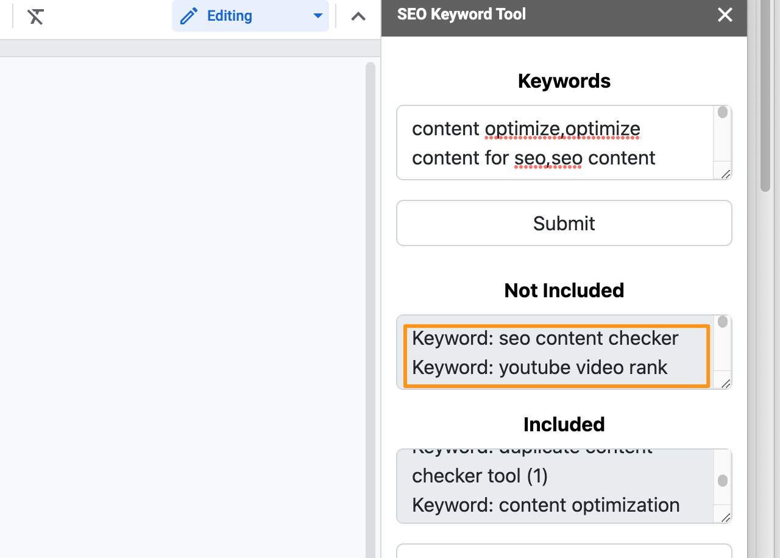Click the partially visible box below Included

[564, 551]
